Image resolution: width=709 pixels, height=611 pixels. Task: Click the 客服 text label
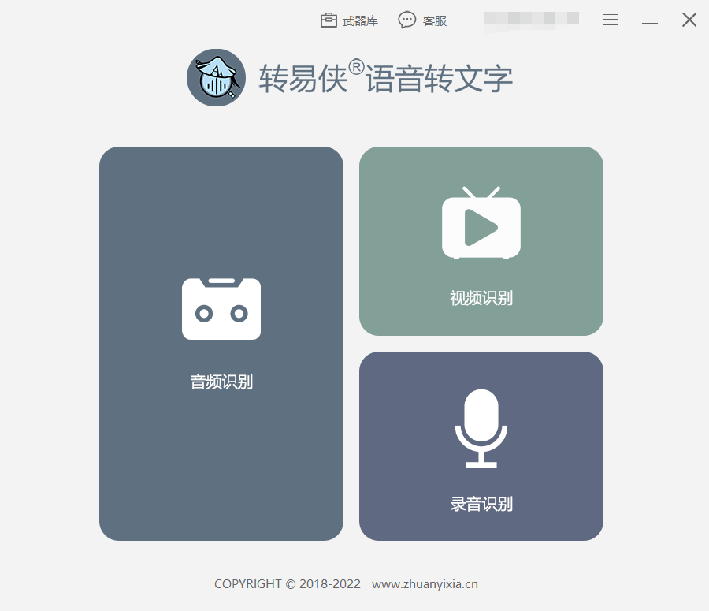(x=435, y=20)
